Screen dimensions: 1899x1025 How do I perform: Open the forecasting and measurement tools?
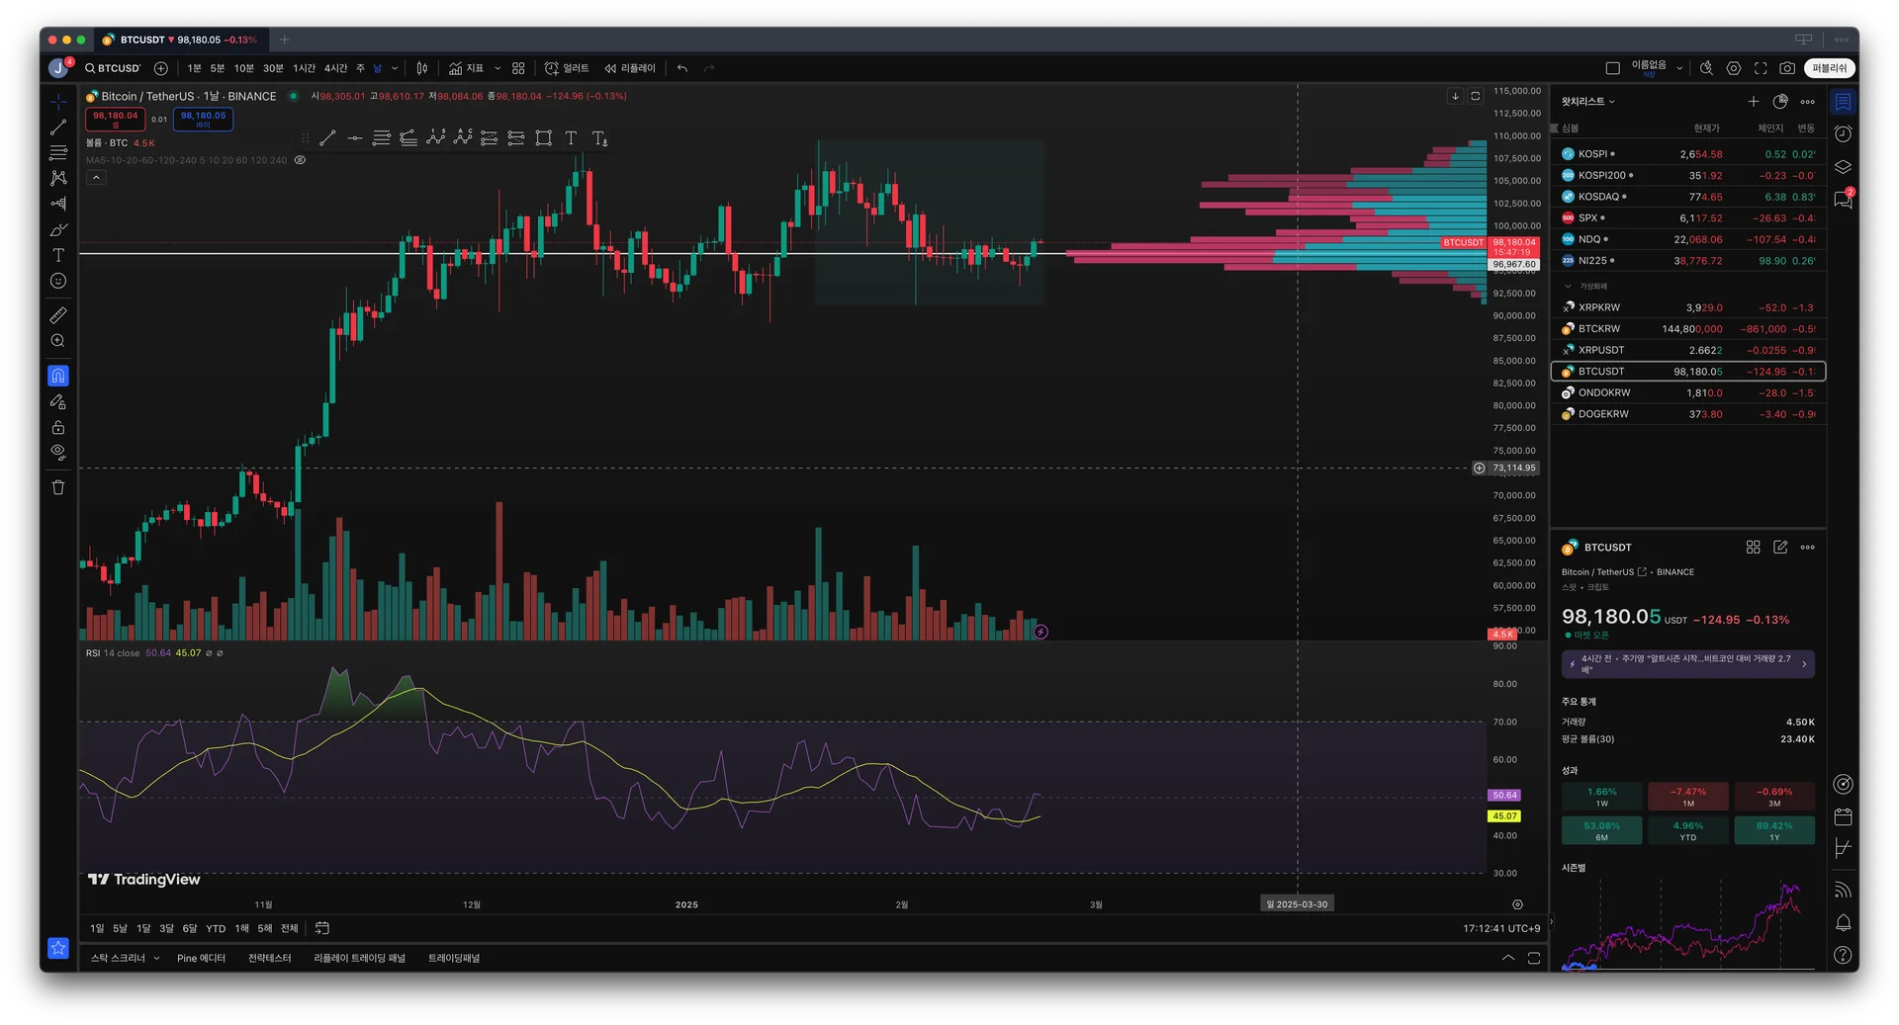pos(58,204)
